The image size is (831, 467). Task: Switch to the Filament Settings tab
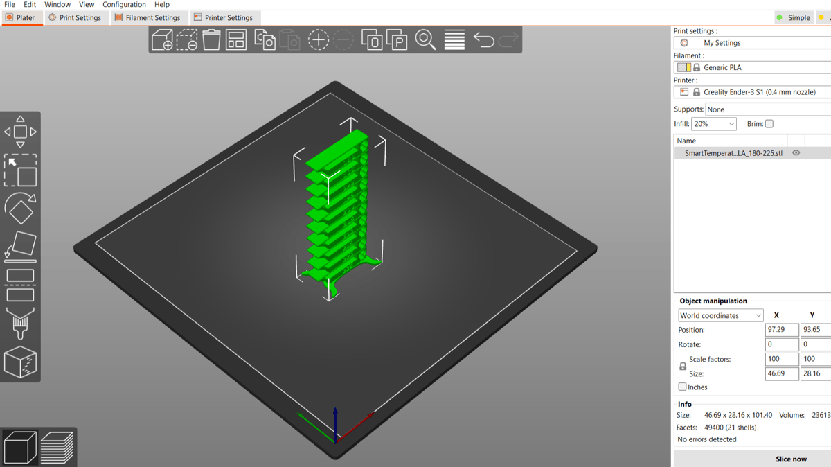(147, 17)
